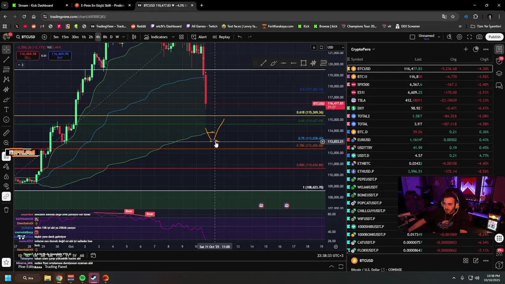Image resolution: width=505 pixels, height=284 pixels.
Task: Switch to the 15m timeframe
Action: 65,37
